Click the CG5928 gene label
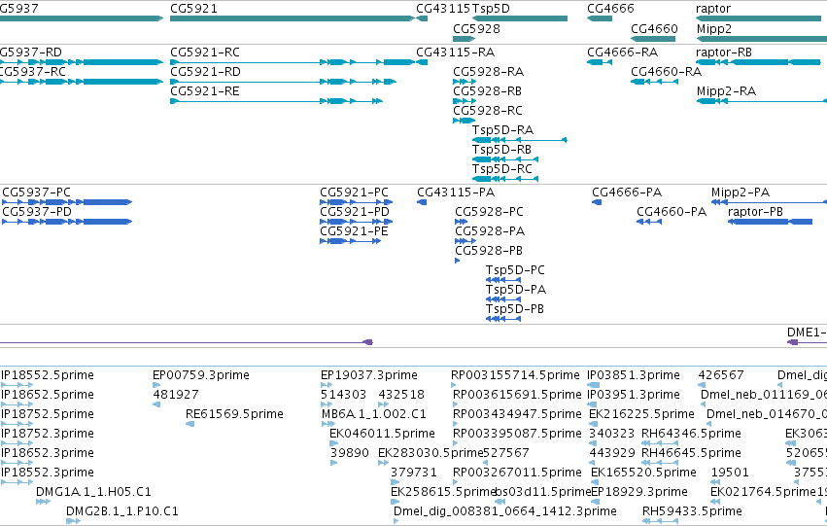This screenshot has width=827, height=526. [476, 28]
